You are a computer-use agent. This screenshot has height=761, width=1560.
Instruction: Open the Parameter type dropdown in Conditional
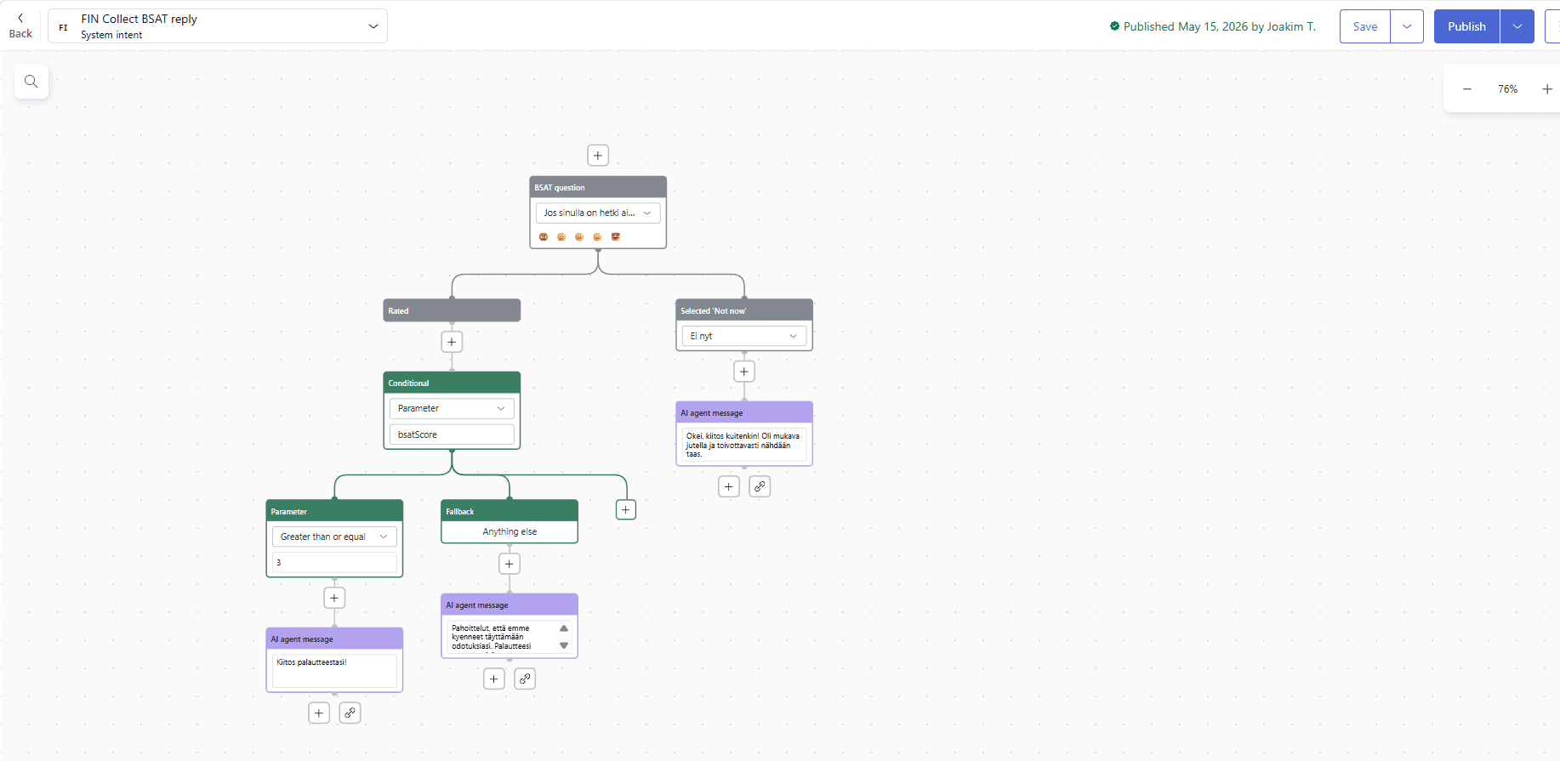[x=452, y=409]
